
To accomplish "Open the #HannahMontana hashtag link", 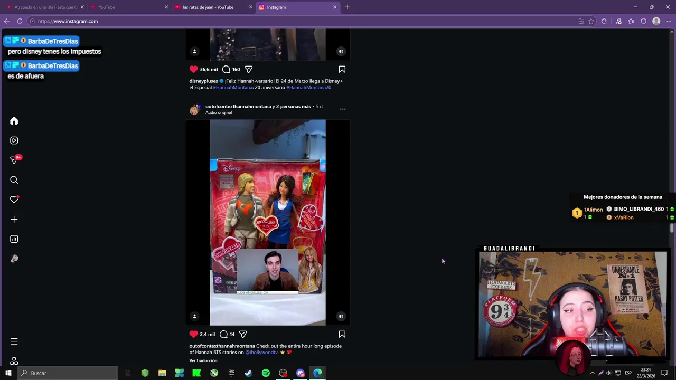I will coord(233,87).
